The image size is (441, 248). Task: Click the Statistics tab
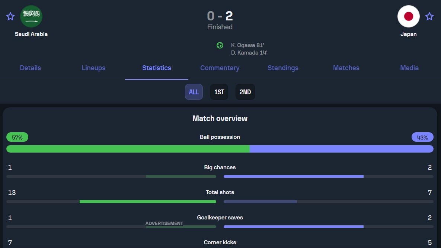pos(157,68)
